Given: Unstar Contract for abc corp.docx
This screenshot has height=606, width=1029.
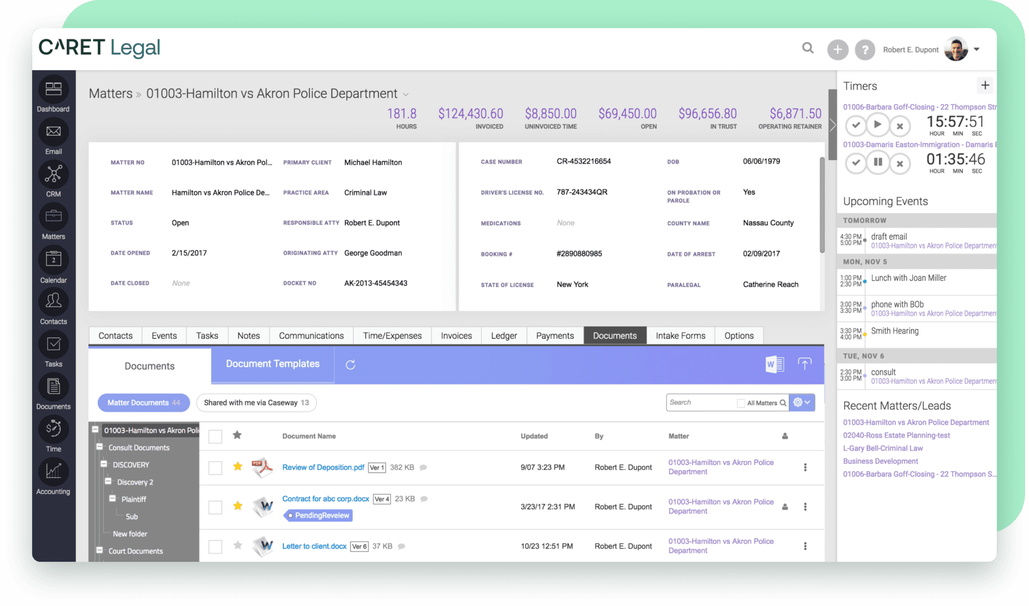Looking at the screenshot, I should point(238,506).
